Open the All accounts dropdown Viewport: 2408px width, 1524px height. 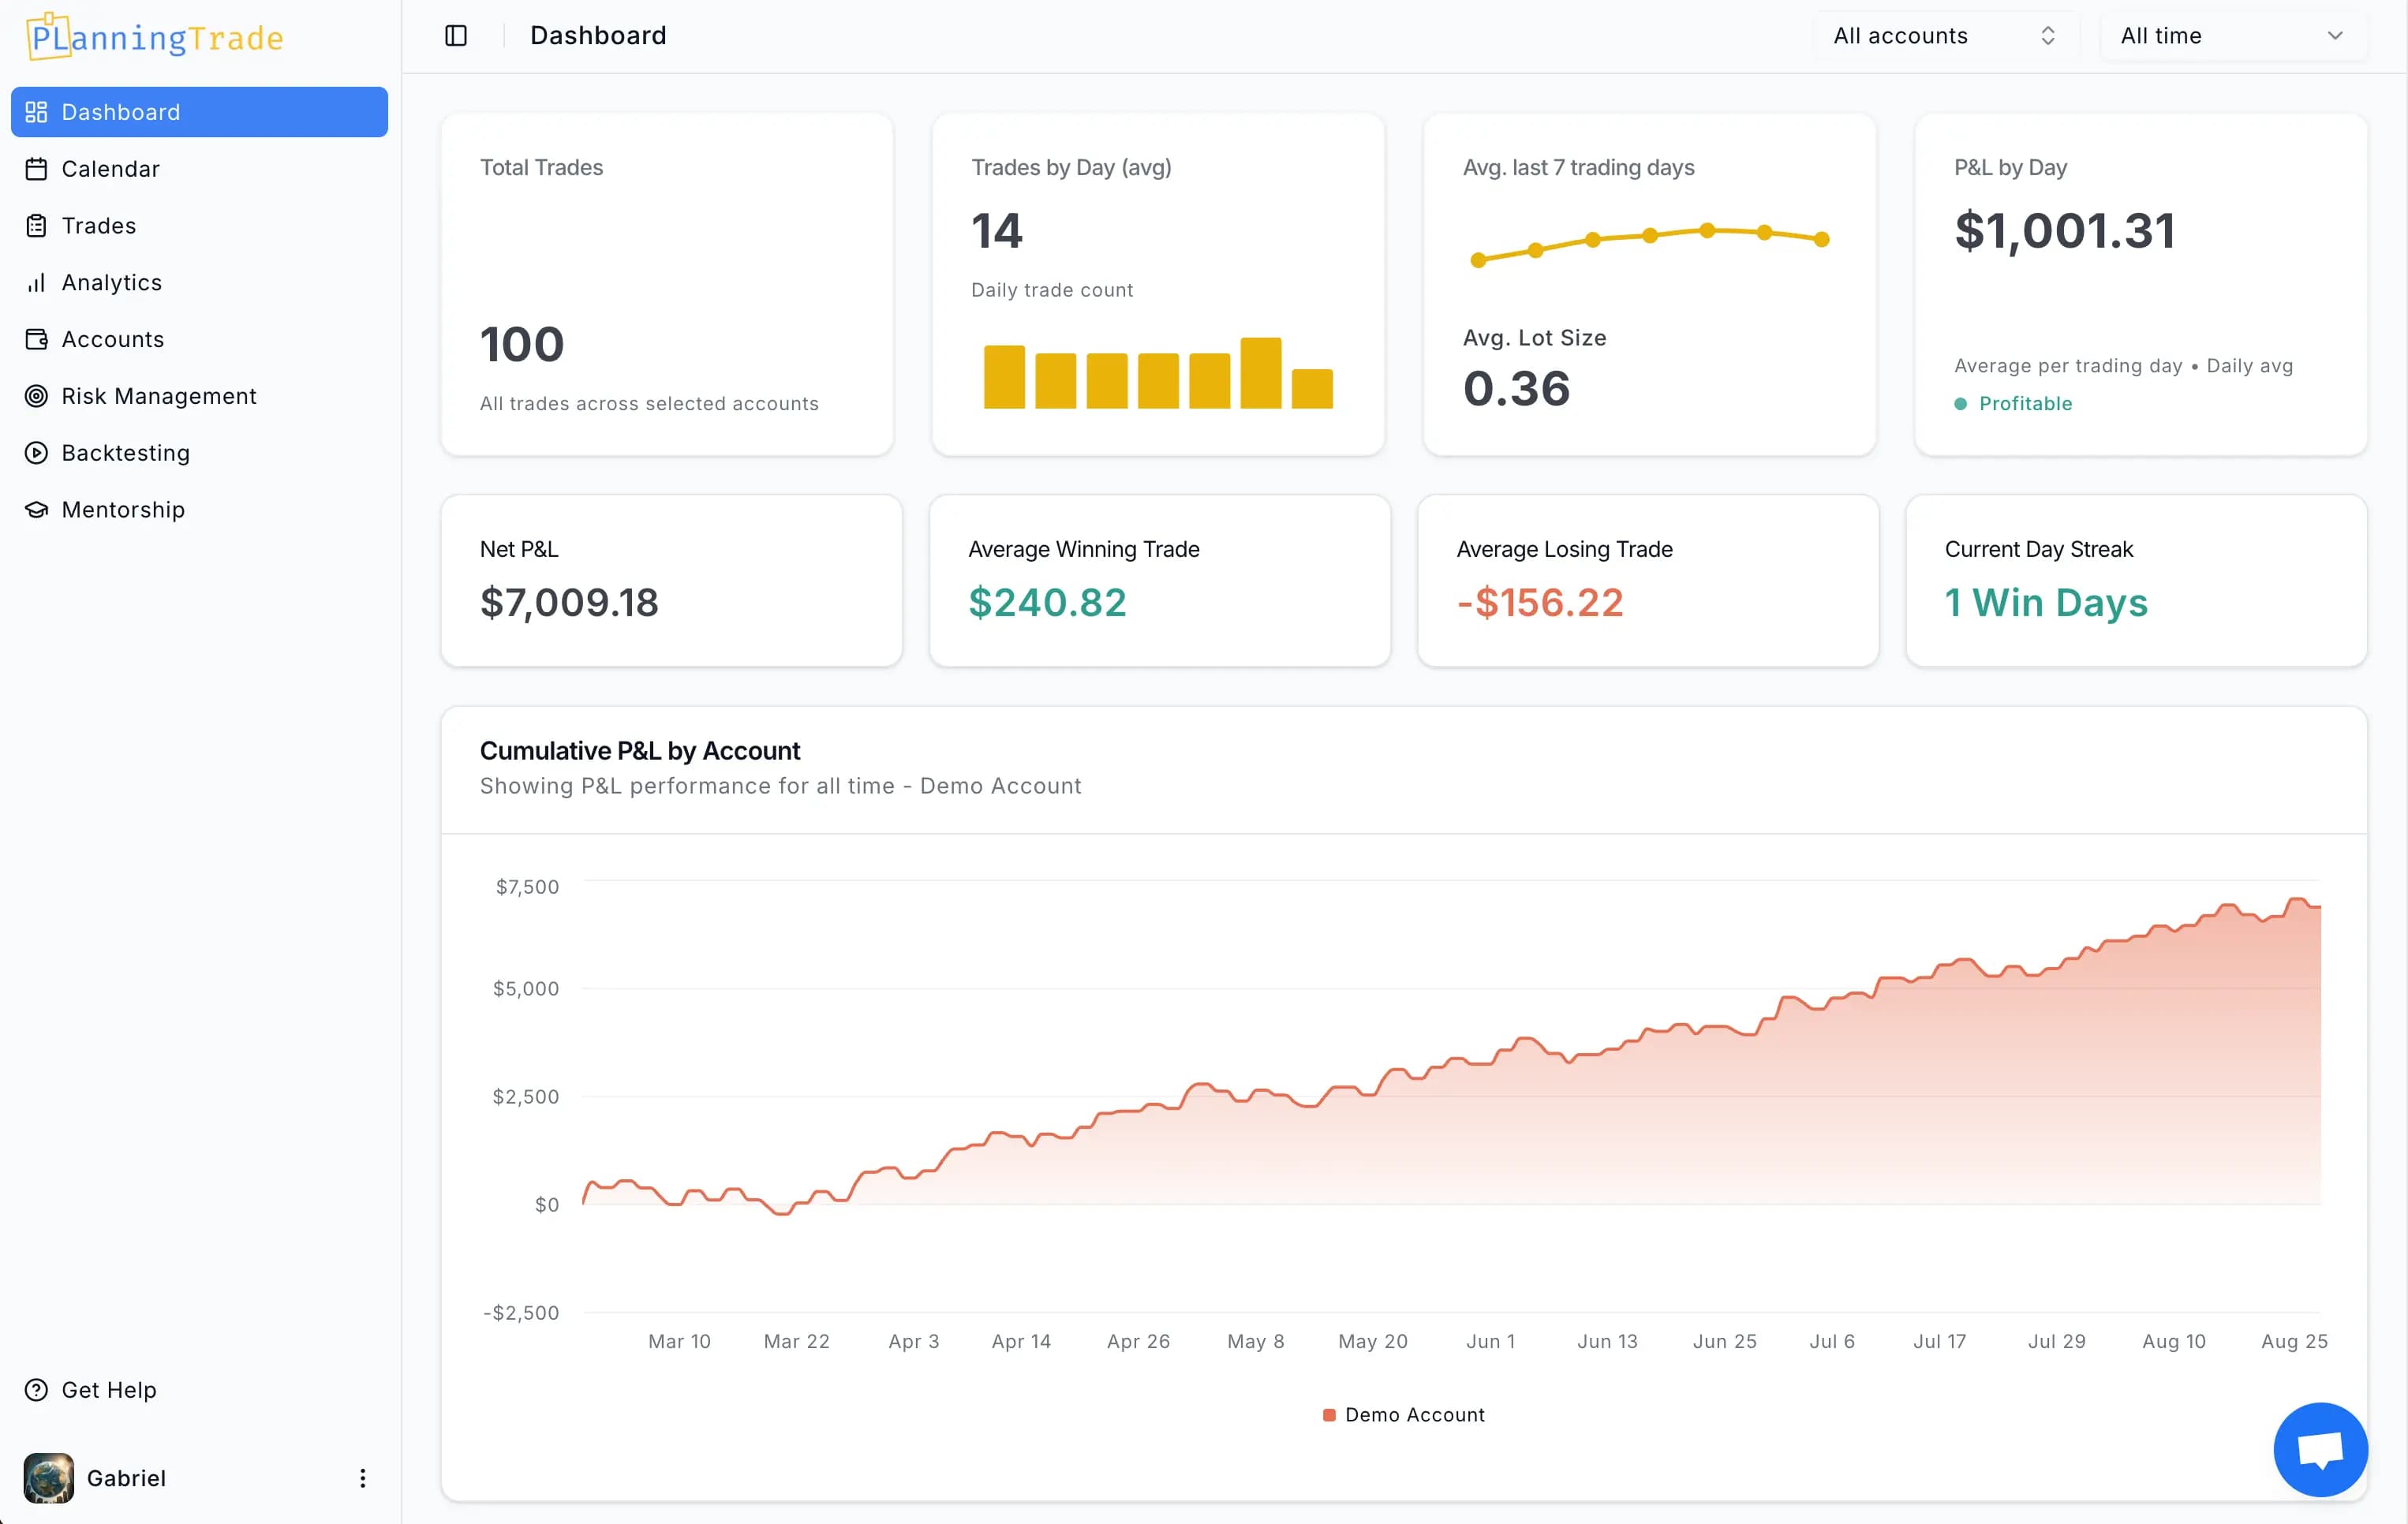click(x=1943, y=35)
